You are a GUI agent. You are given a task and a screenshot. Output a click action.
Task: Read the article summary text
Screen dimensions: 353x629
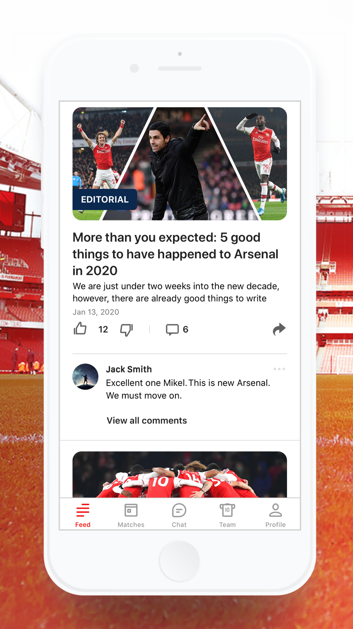pos(176,292)
